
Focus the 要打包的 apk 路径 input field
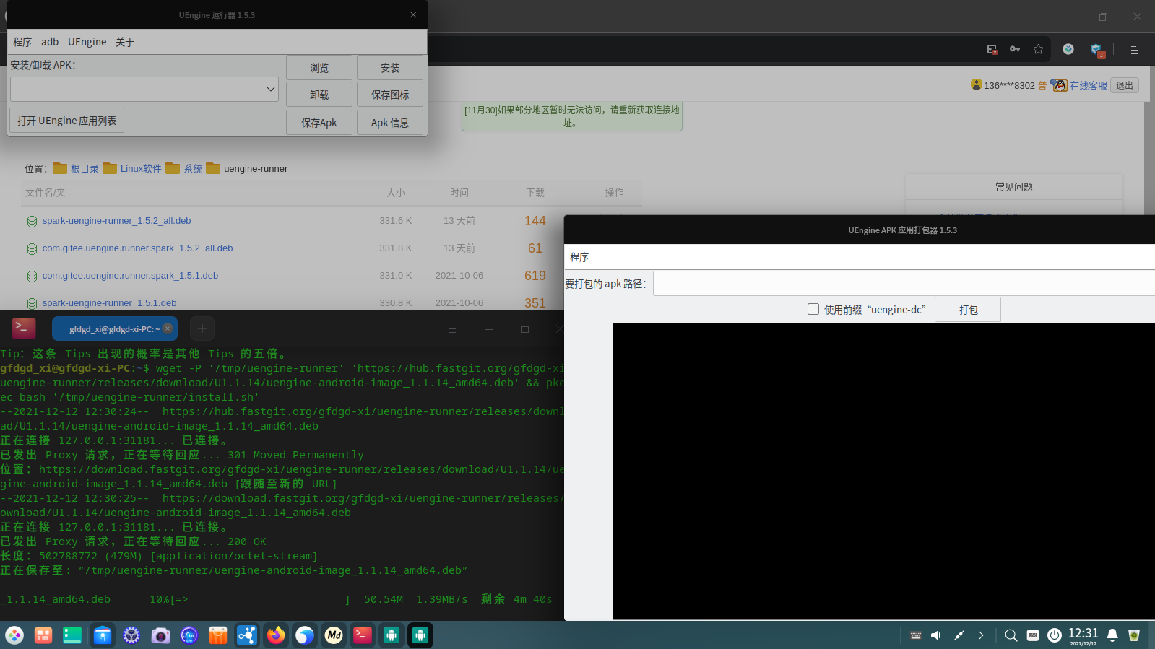coord(904,284)
